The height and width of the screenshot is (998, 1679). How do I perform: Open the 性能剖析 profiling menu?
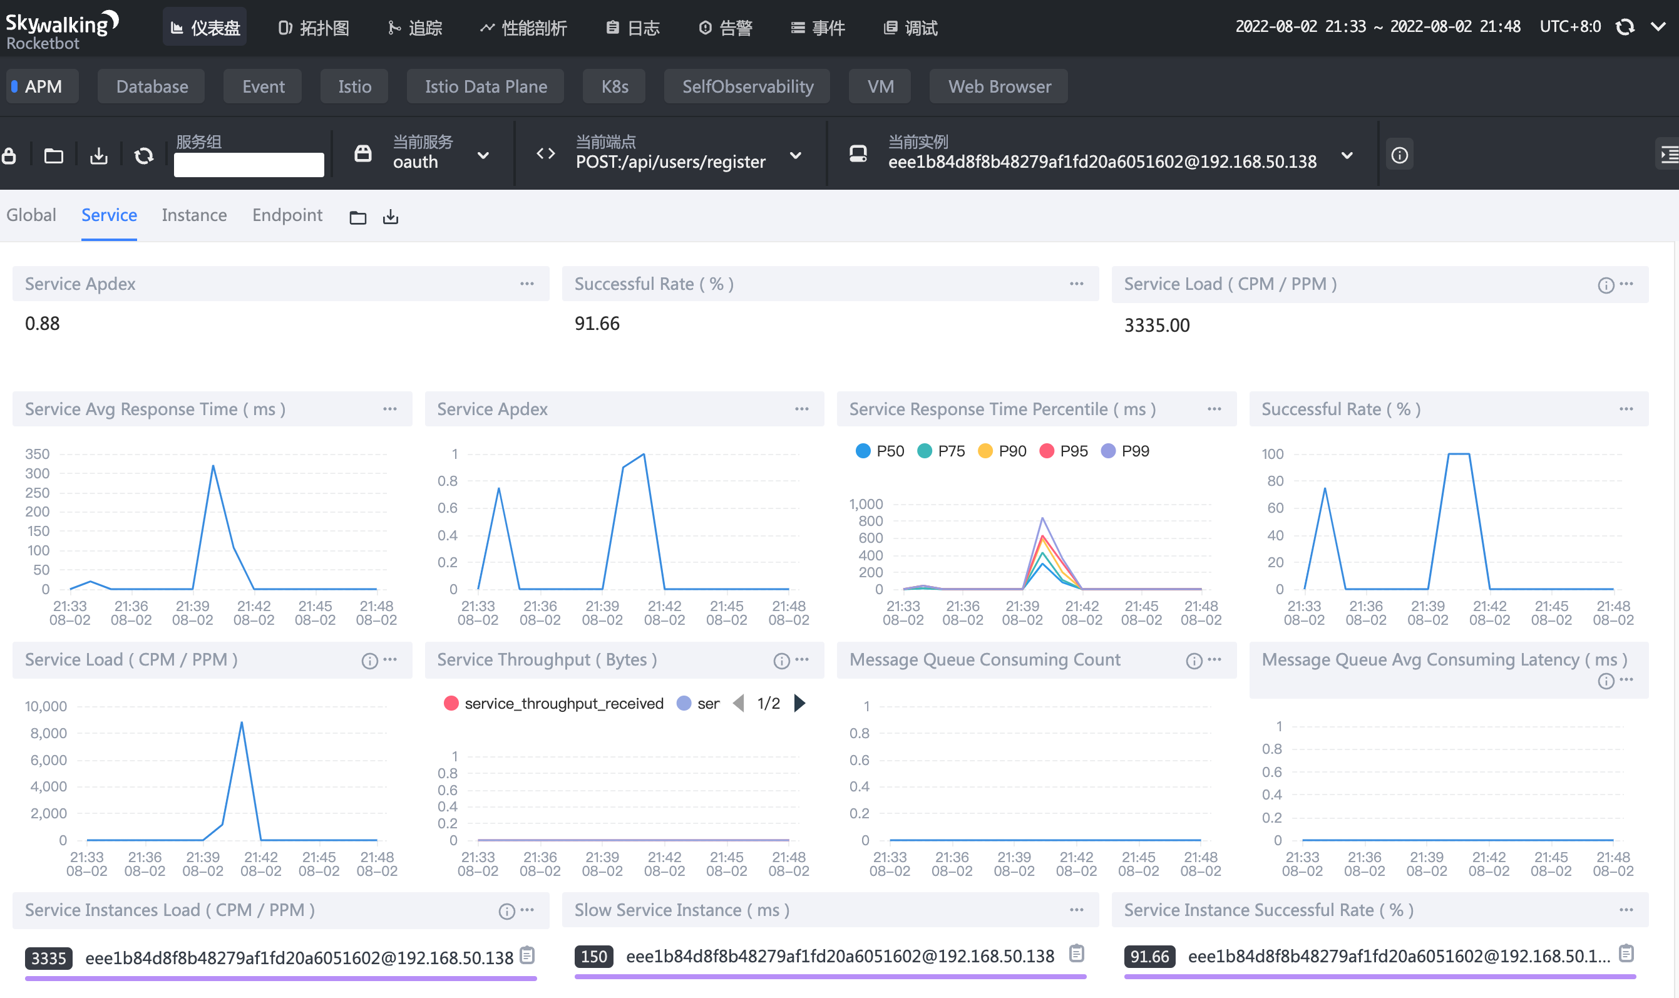click(x=523, y=28)
